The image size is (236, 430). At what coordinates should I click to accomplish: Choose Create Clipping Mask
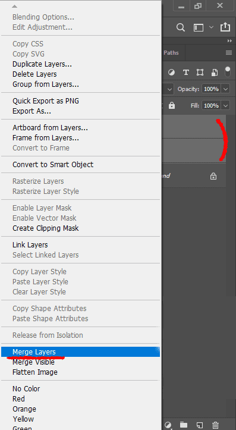(46, 228)
